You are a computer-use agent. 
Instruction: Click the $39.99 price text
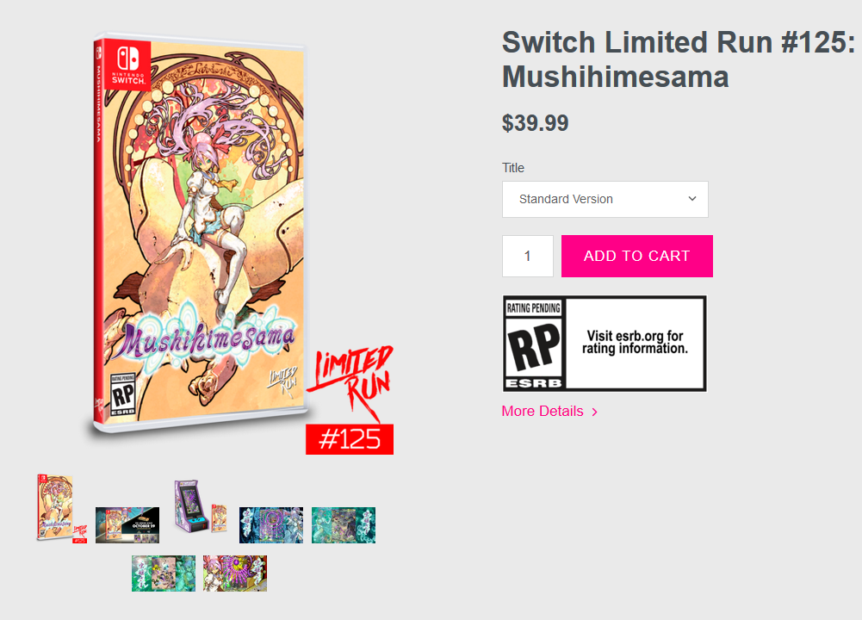[x=535, y=123]
